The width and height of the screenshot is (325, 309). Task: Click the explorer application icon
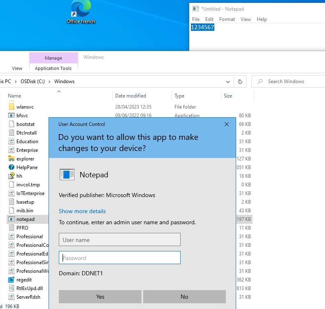[12, 159]
